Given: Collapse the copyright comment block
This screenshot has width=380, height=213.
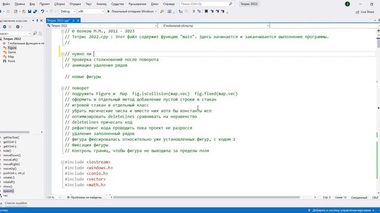Looking at the screenshot, I should pos(62,31).
